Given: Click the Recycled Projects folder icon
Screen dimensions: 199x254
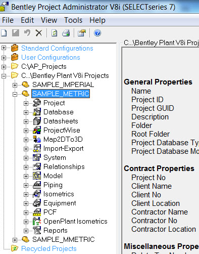Looking at the screenshot, I should point(15,248).
